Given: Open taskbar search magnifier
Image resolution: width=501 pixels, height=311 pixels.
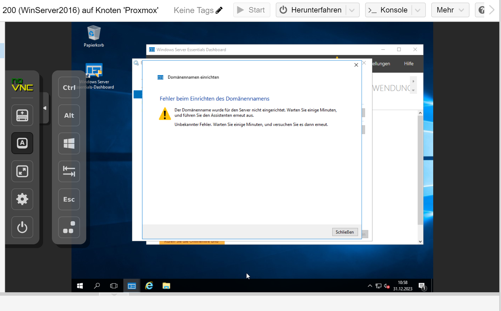Looking at the screenshot, I should click(x=97, y=286).
